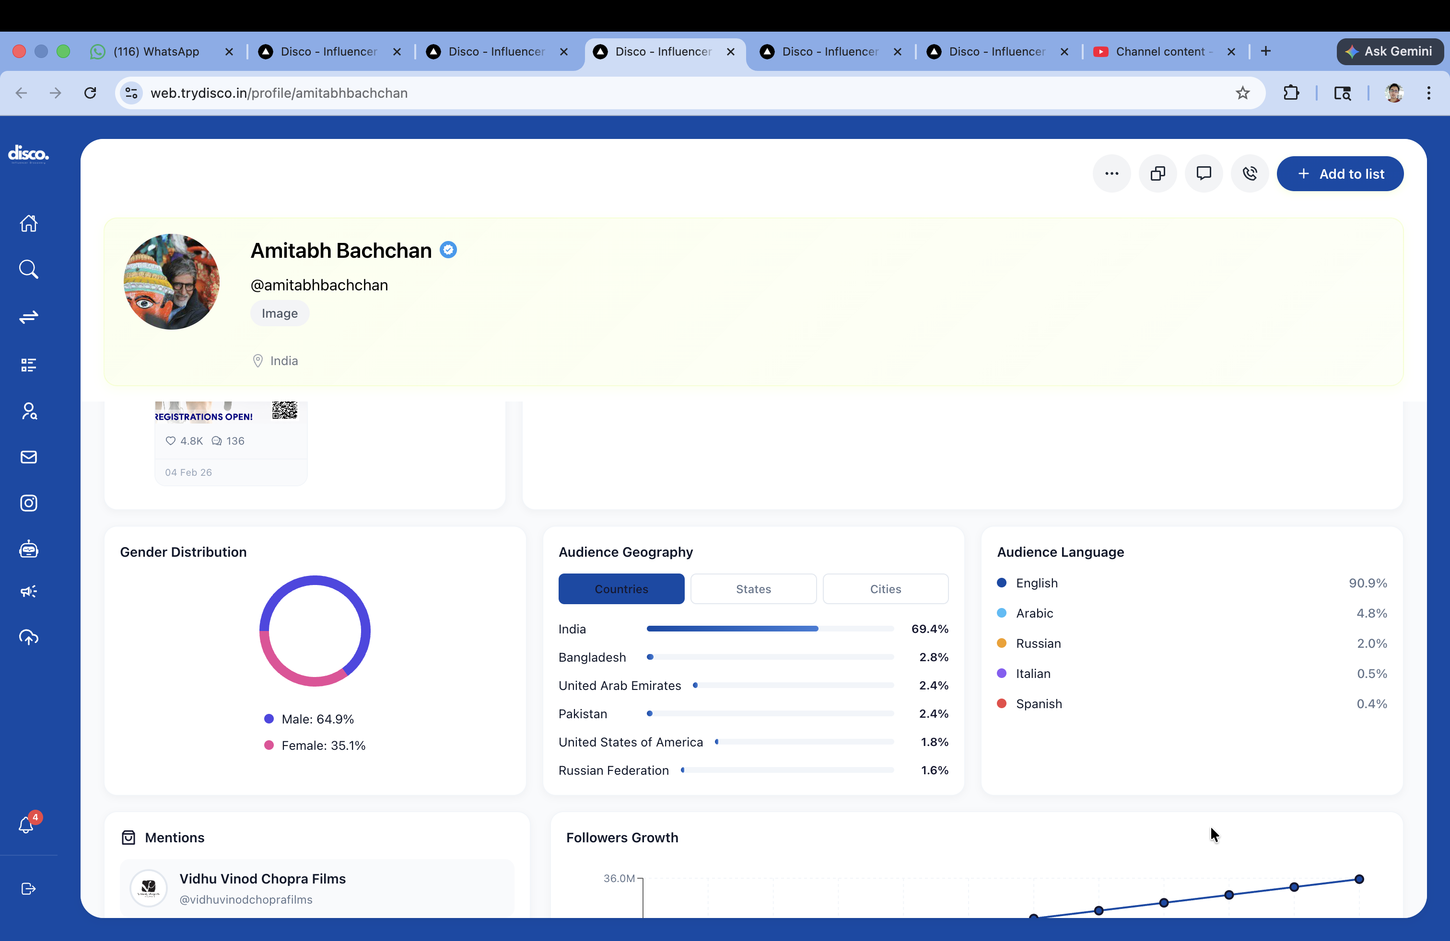Click the Add to list button
Viewport: 1450px width, 941px height.
click(1340, 173)
